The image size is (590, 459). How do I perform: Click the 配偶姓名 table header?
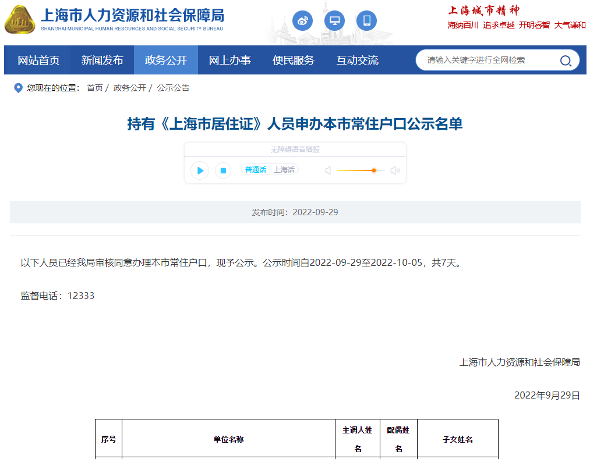(398, 439)
